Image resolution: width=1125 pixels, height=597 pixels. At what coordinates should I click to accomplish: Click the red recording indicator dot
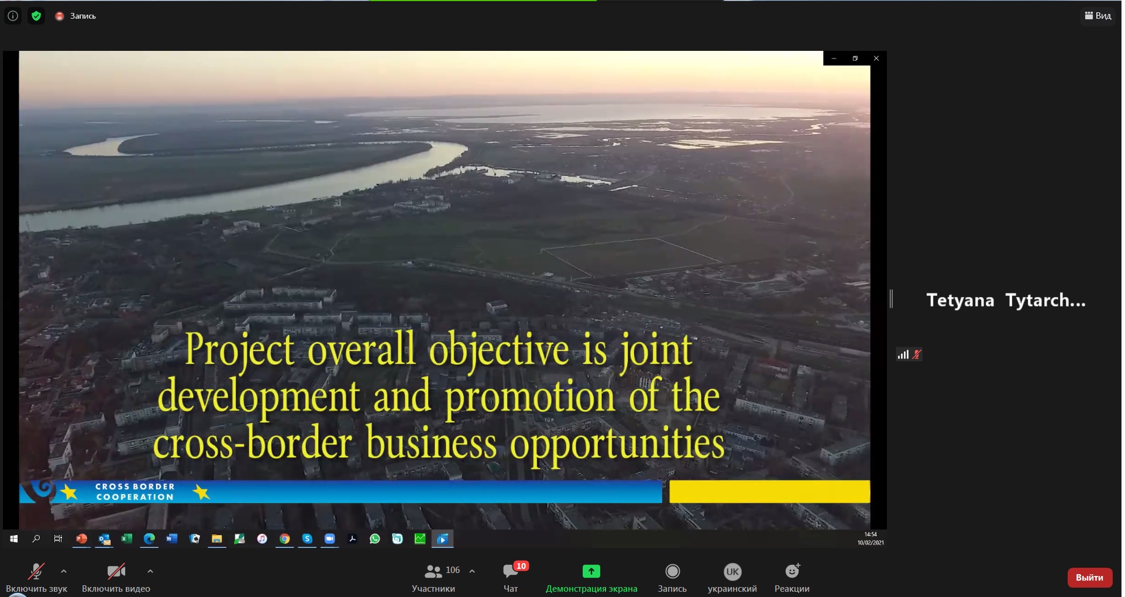point(59,16)
